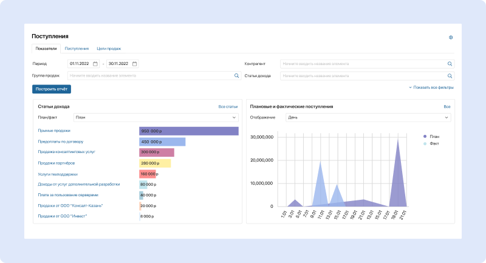Click the 8 000 р value label
The height and width of the screenshot is (263, 486).
click(147, 216)
